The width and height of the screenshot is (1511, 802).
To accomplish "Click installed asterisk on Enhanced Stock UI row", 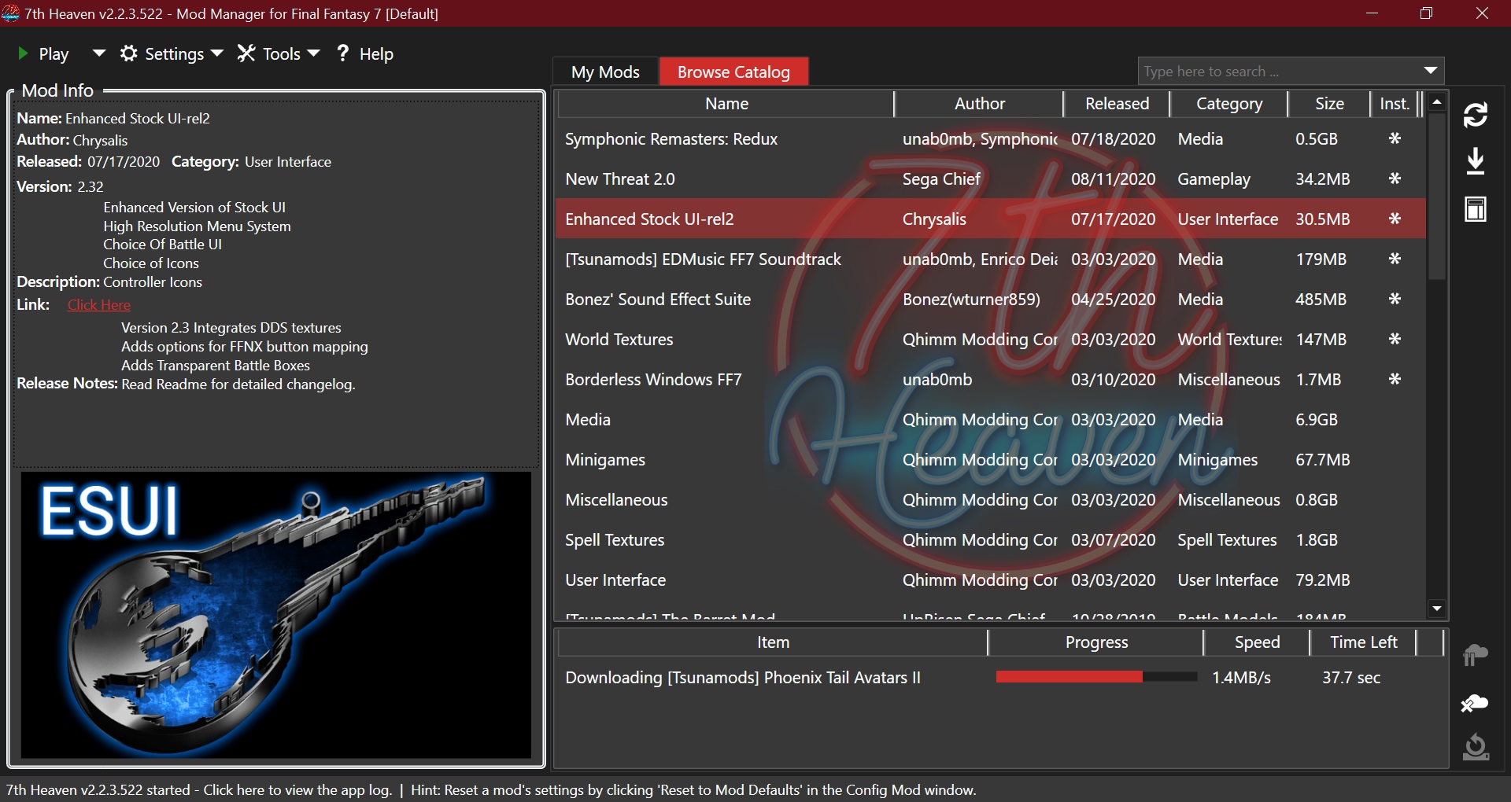I will click(x=1395, y=219).
